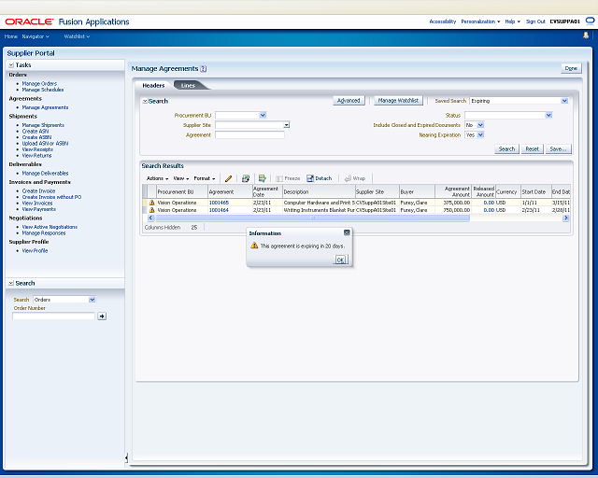Screen dimensions: 598x478
Task: Open Create Invoice without PO link
Action: pyautogui.click(x=51, y=197)
